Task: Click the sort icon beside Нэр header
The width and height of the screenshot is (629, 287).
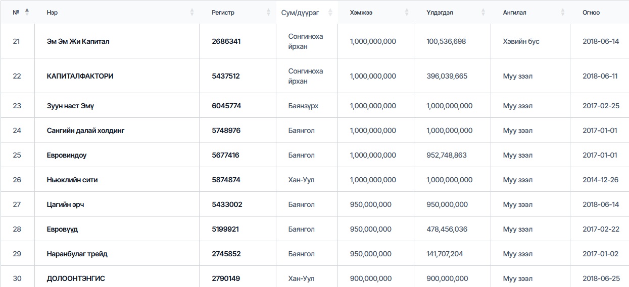Action: [x=192, y=12]
